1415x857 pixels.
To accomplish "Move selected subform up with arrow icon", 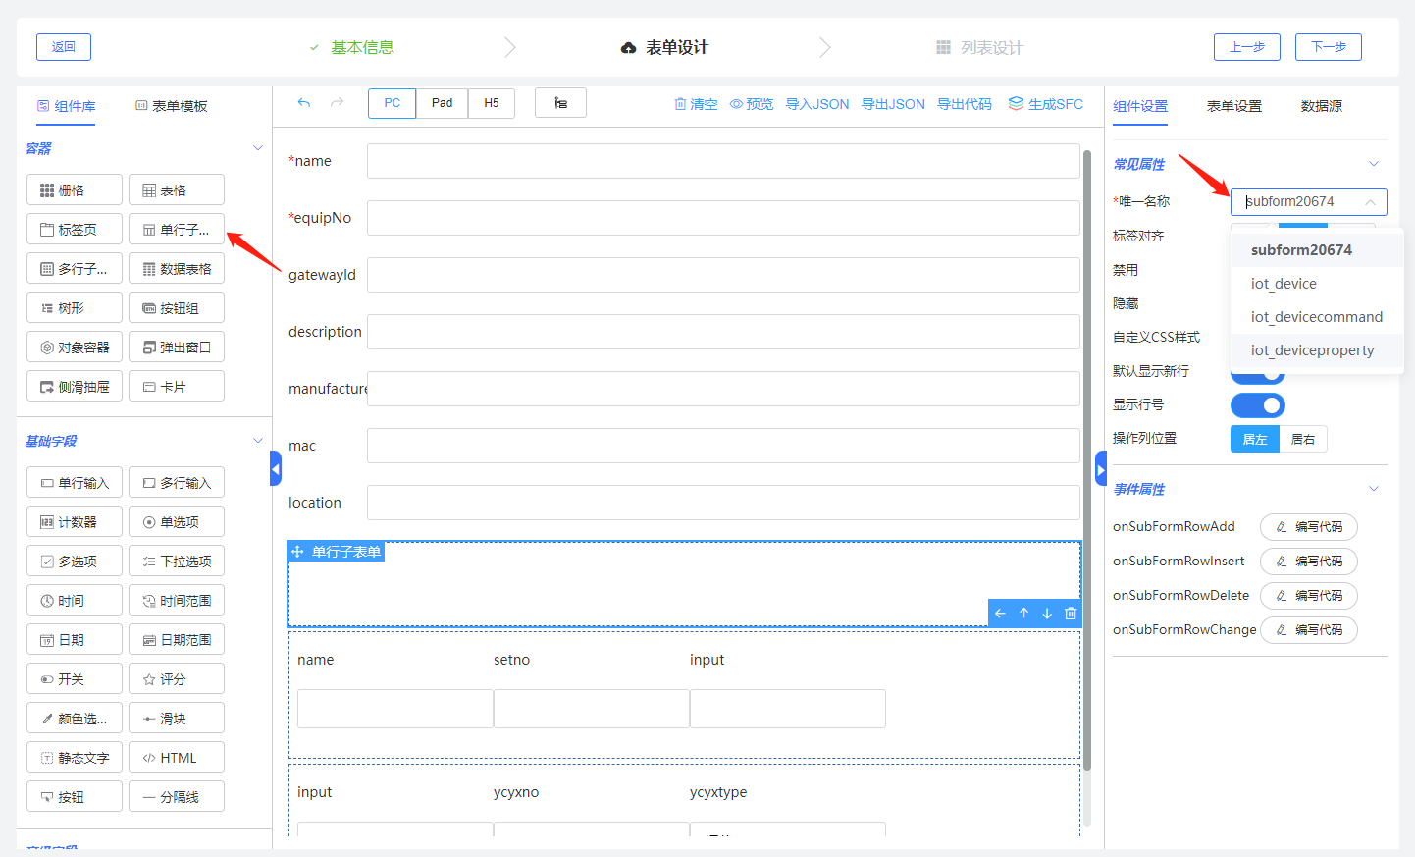I will [1023, 614].
